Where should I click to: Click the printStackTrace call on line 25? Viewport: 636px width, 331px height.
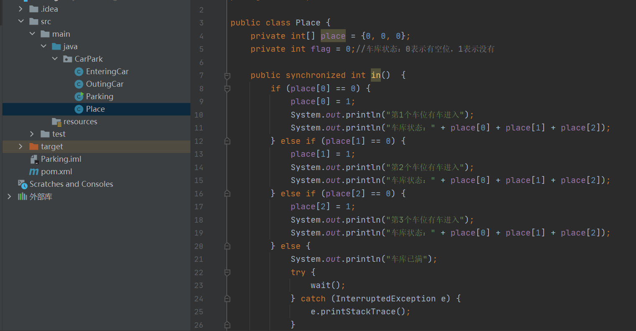[361, 311]
